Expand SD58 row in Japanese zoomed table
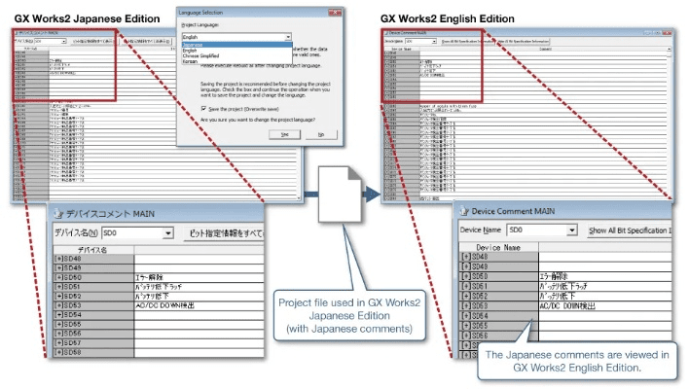 pyautogui.click(x=58, y=353)
